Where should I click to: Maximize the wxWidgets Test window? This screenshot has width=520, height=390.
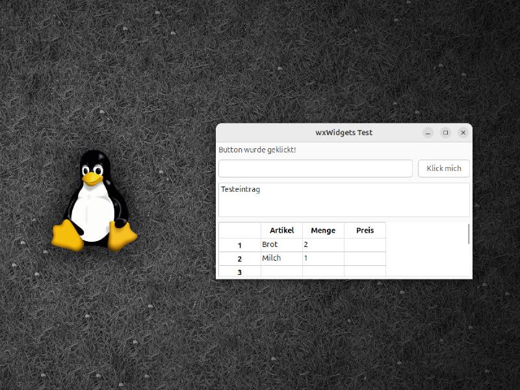[x=445, y=133]
